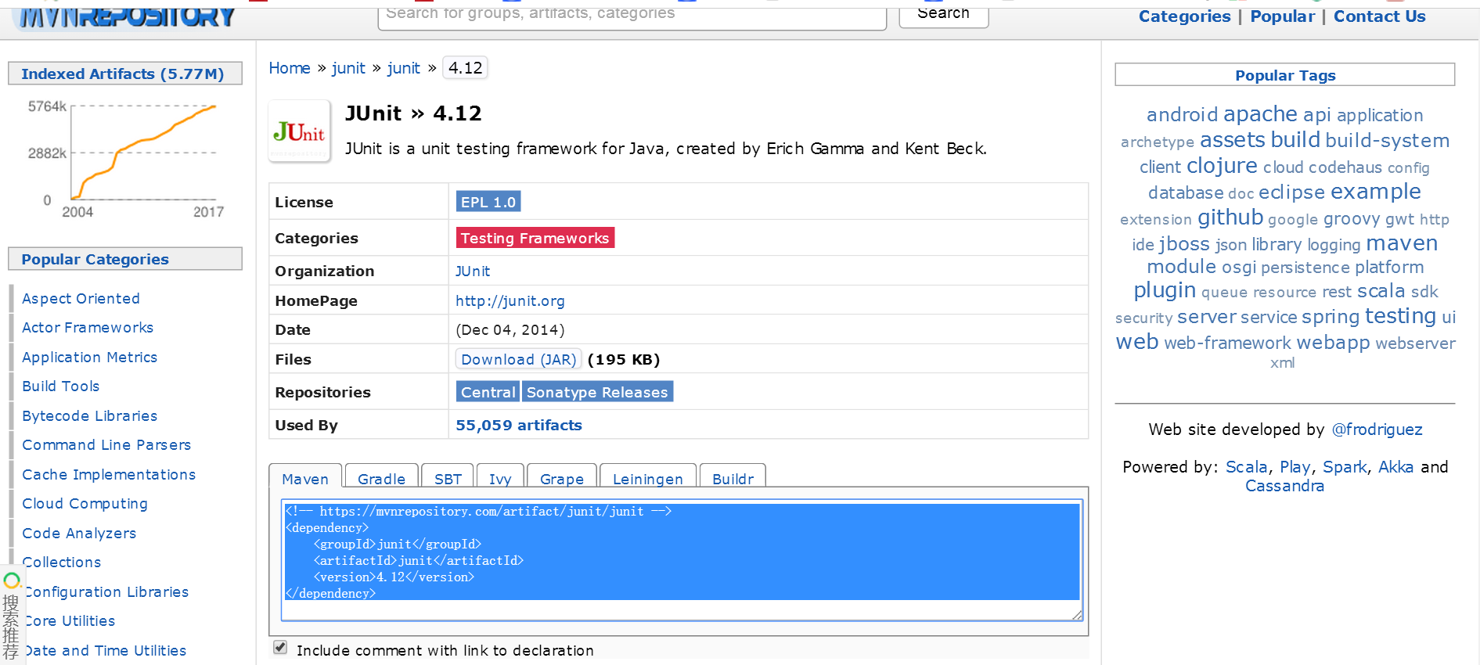Open the @frodriguez link
Screen dimensions: 1480x665
(1377, 430)
